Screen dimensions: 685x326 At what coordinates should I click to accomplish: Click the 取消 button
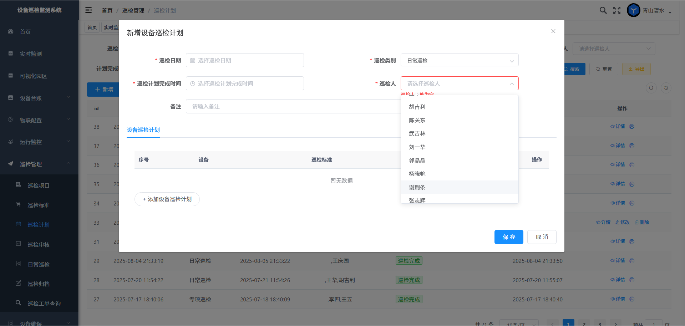point(542,237)
